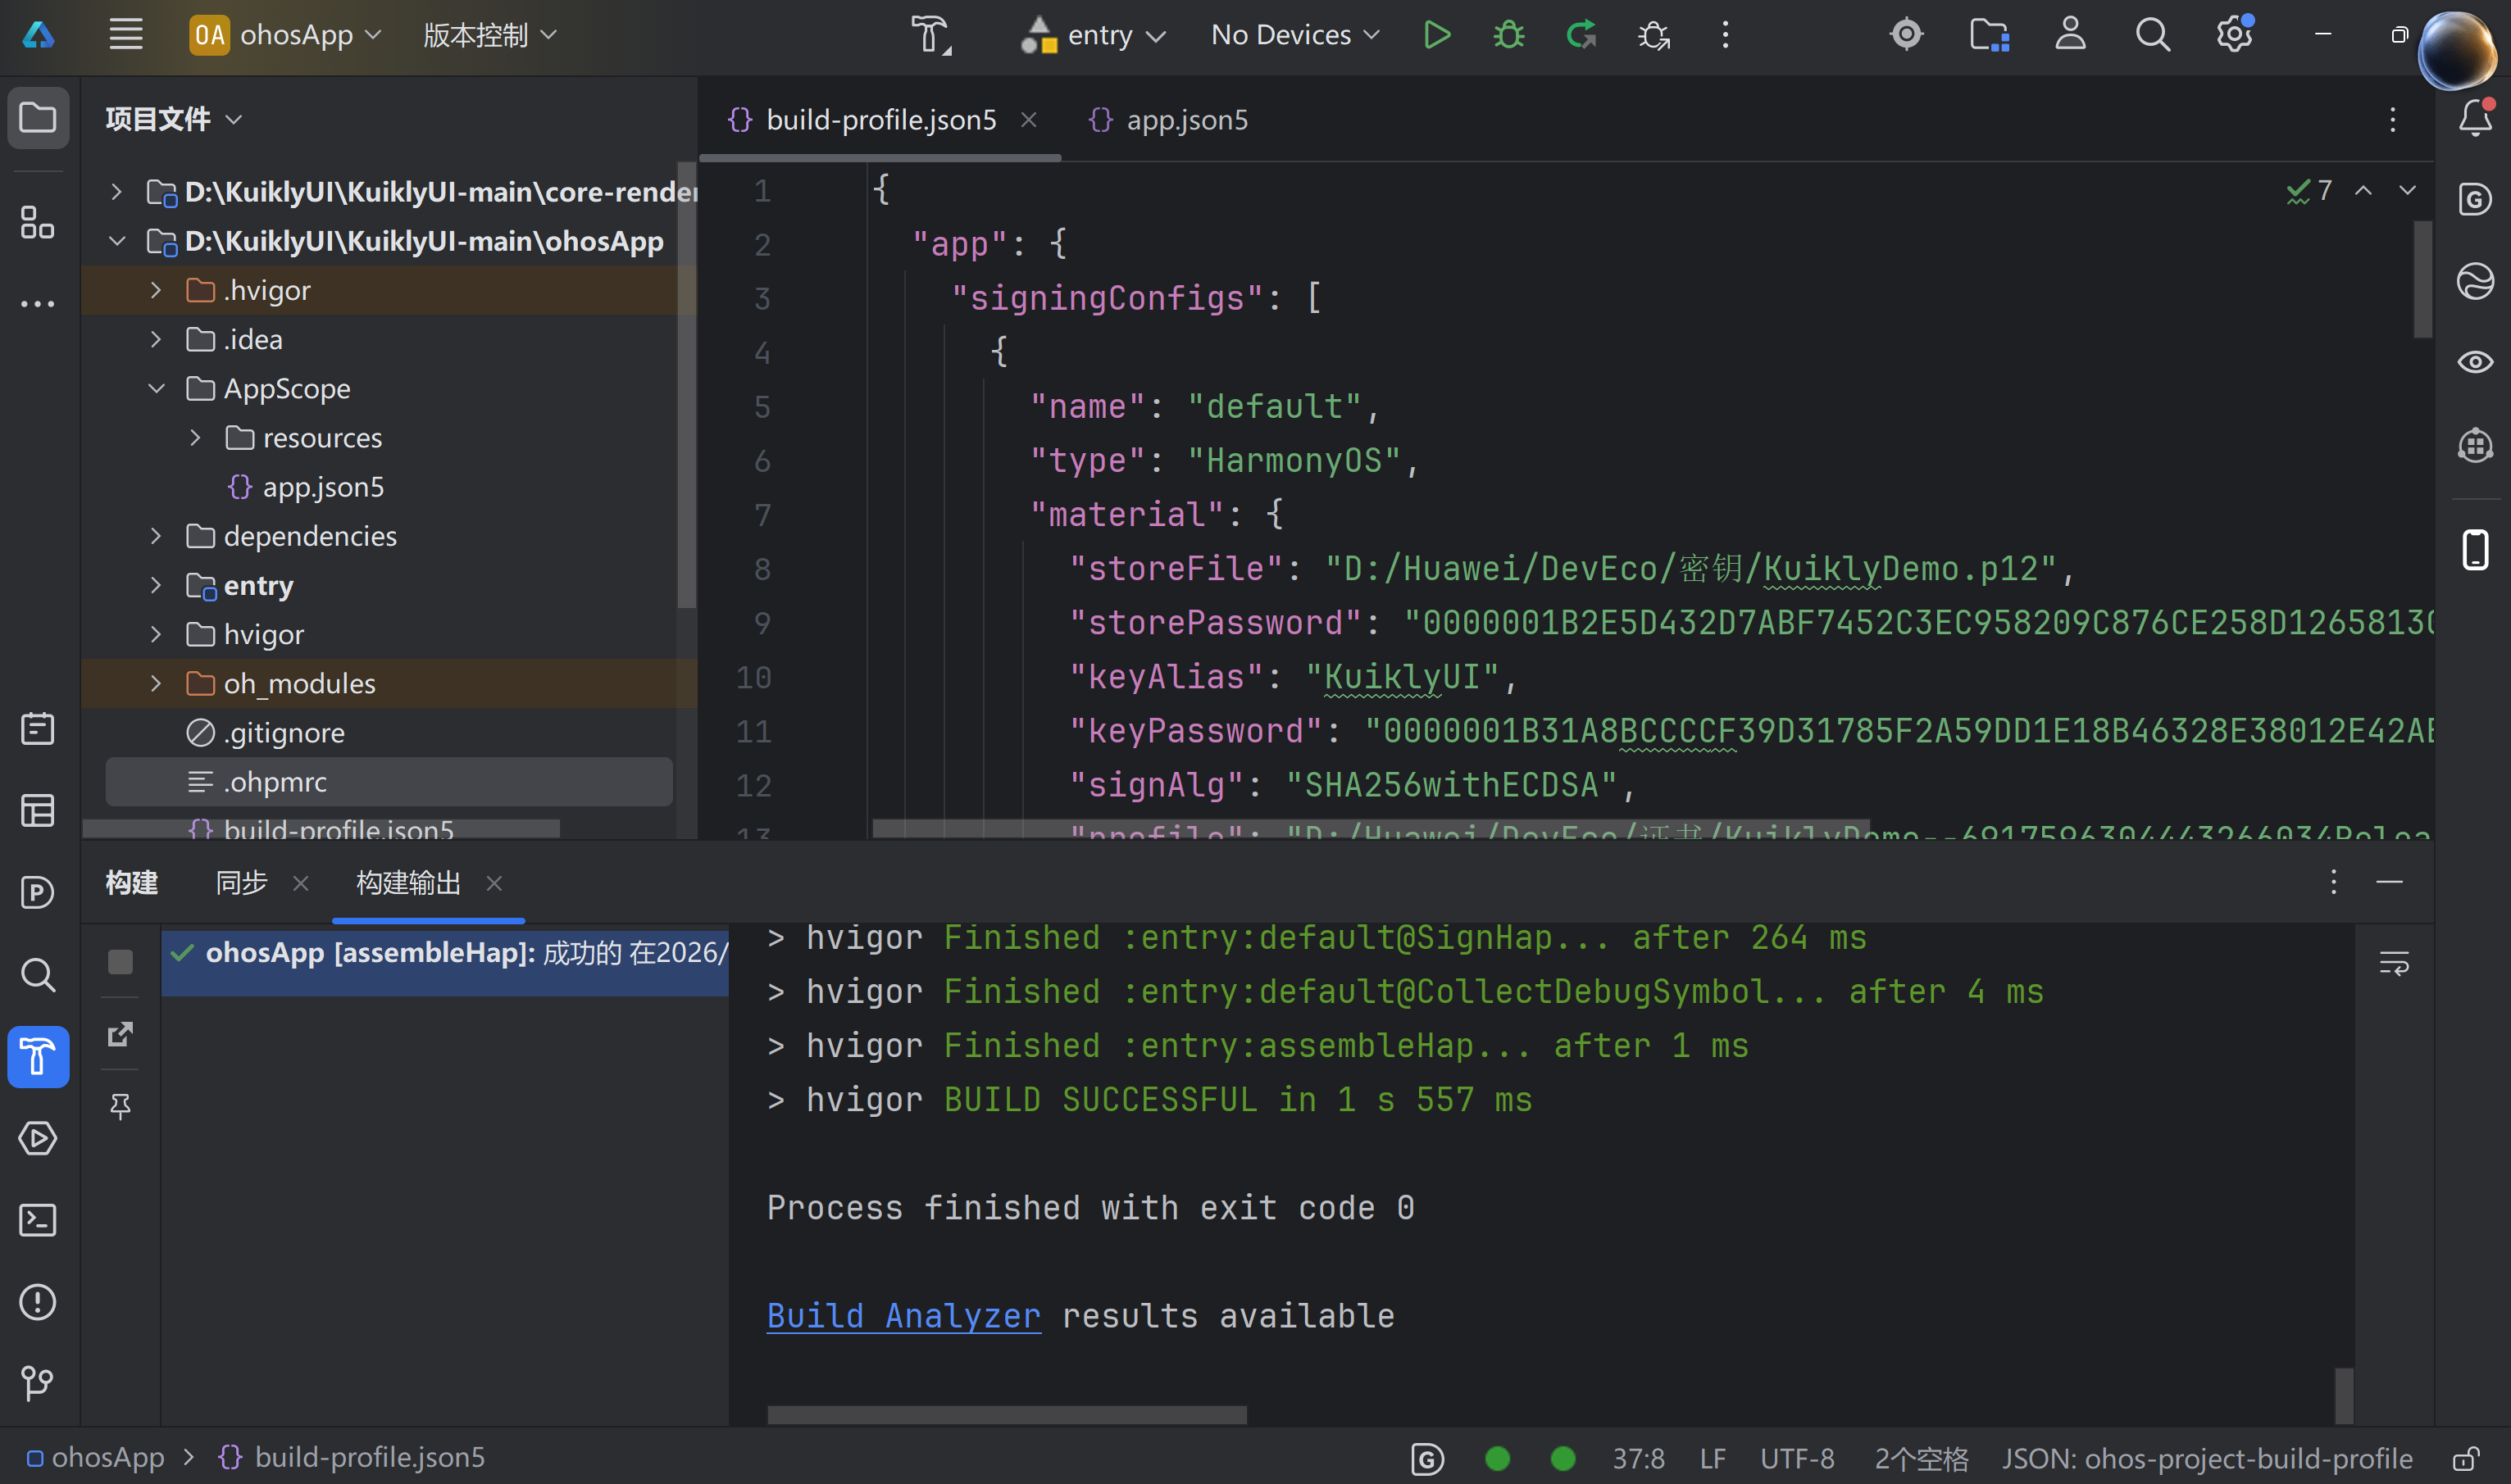Open the settings gear icon
The image size is (2511, 1484).
pyautogui.click(x=2233, y=35)
